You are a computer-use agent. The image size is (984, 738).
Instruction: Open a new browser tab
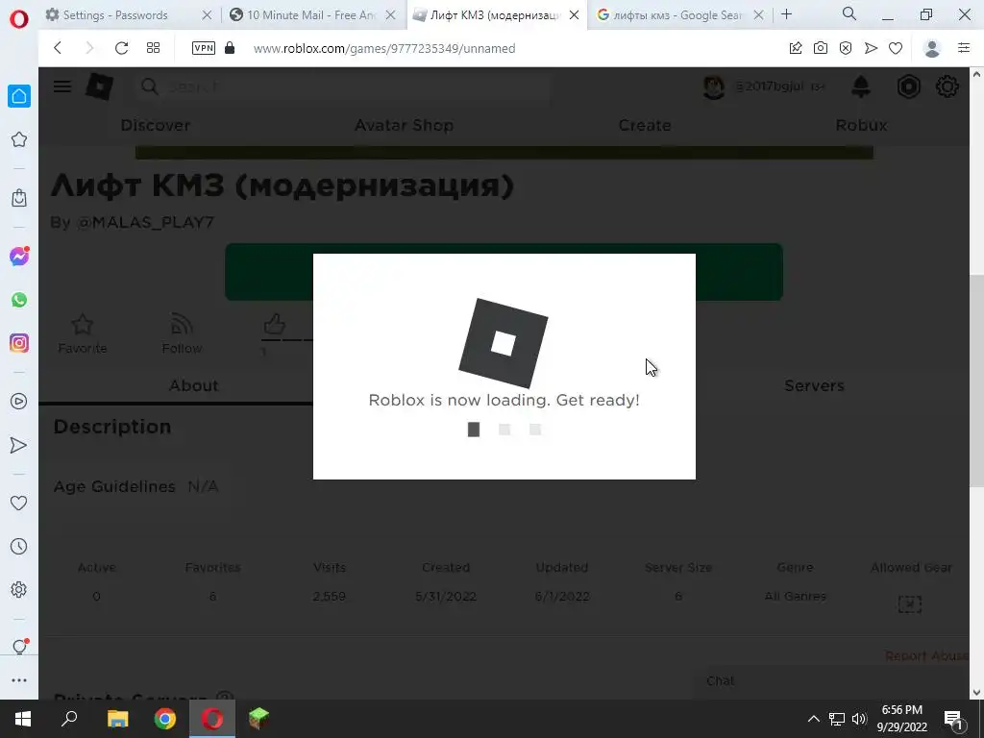(786, 13)
